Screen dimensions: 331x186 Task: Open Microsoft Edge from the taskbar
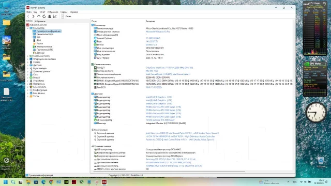coord(43,182)
